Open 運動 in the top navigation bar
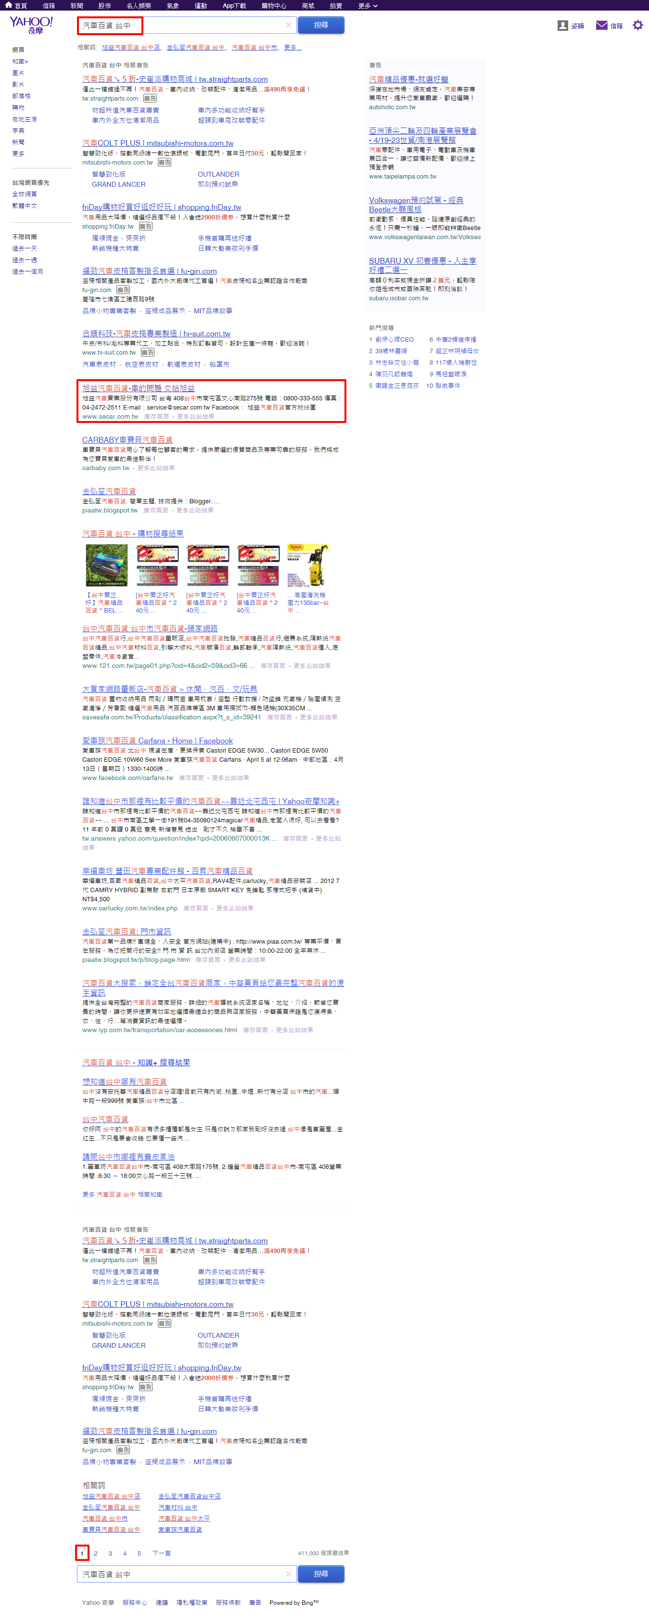This screenshot has height=1624, width=649. pyautogui.click(x=200, y=6)
